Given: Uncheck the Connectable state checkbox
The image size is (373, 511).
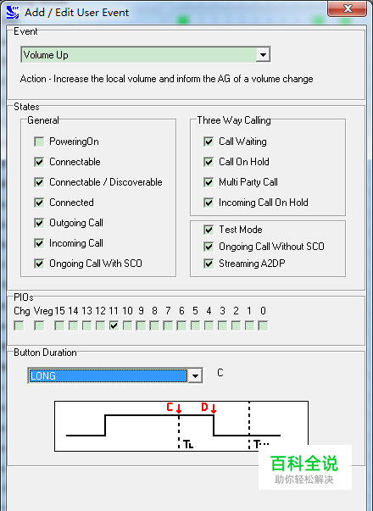Looking at the screenshot, I should 39,162.
